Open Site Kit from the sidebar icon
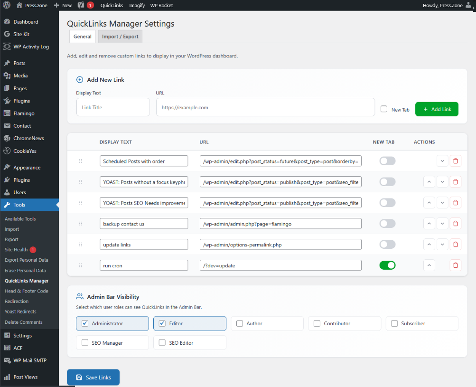The image size is (476, 387). [x=6, y=34]
